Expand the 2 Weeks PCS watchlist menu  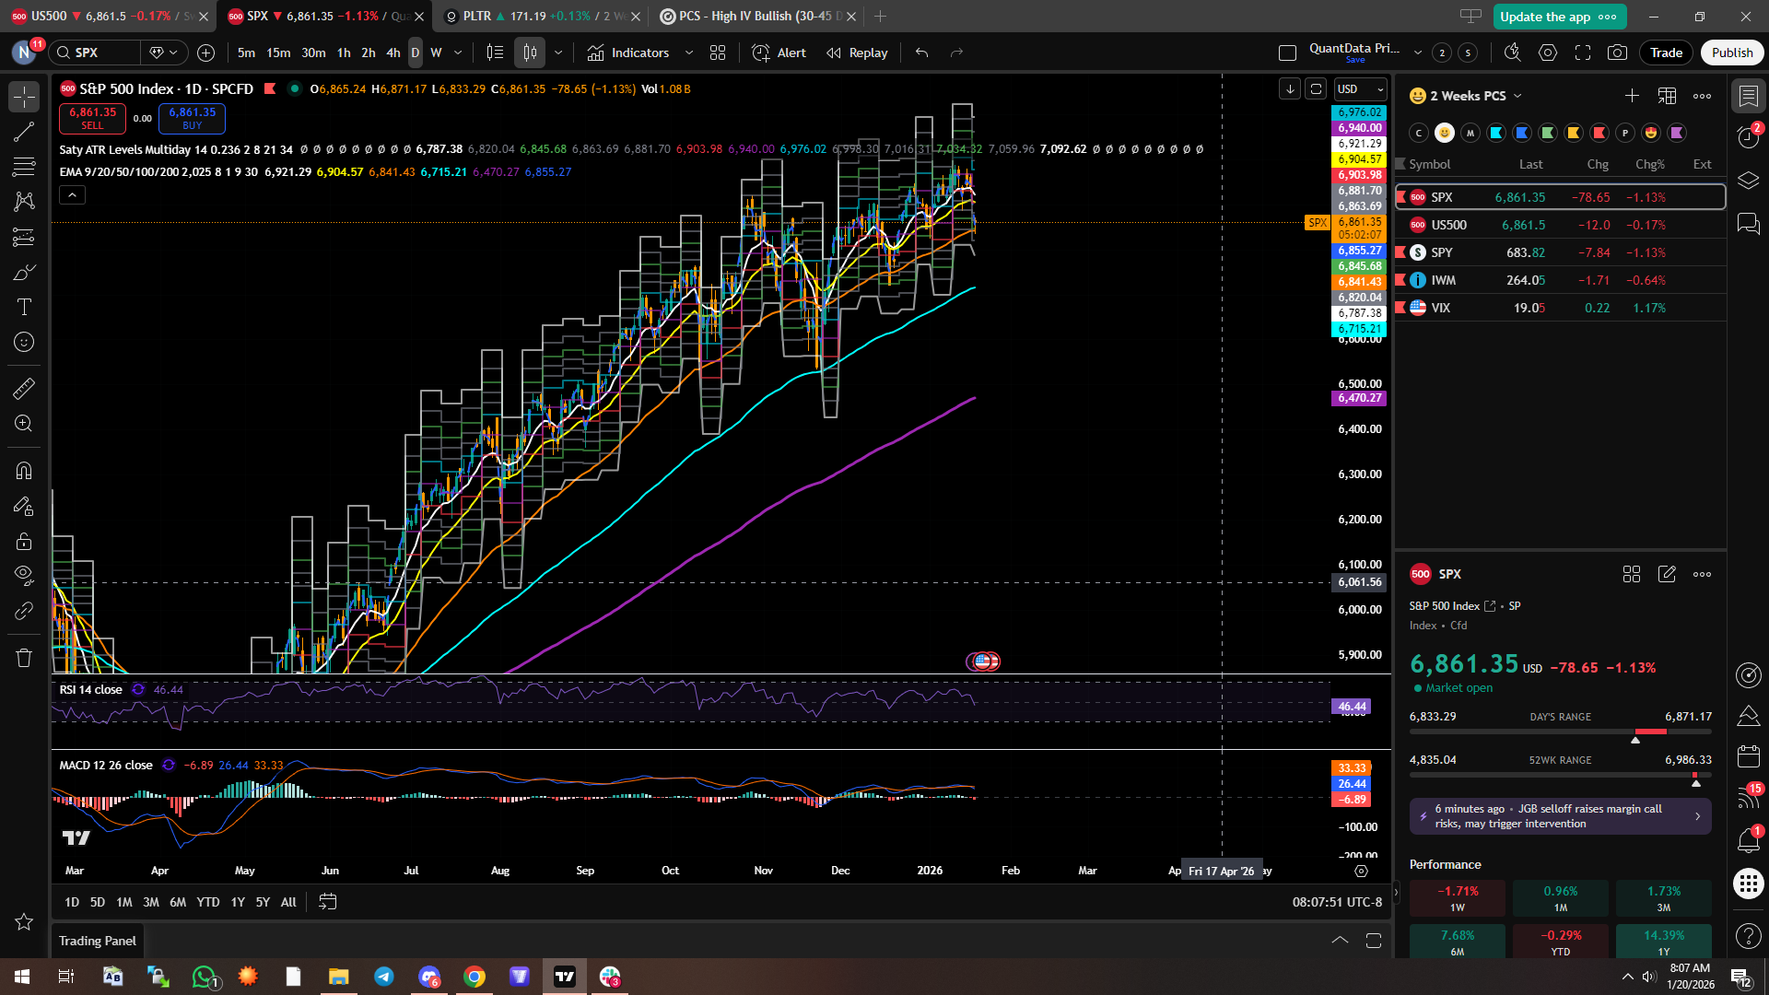(1475, 96)
